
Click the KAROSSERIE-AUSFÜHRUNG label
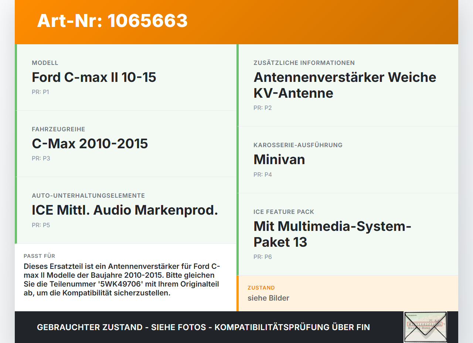click(298, 145)
